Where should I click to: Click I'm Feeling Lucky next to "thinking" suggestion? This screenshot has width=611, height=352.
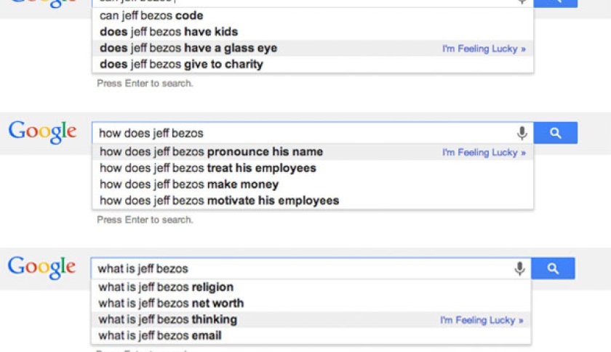coord(482,320)
